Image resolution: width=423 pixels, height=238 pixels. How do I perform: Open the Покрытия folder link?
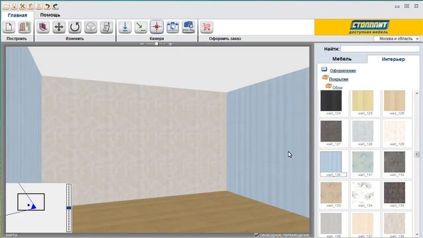coord(338,79)
